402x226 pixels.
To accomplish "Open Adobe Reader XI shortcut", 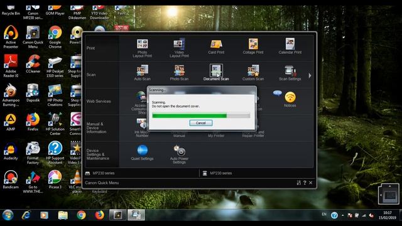I will pyautogui.click(x=11, y=66).
